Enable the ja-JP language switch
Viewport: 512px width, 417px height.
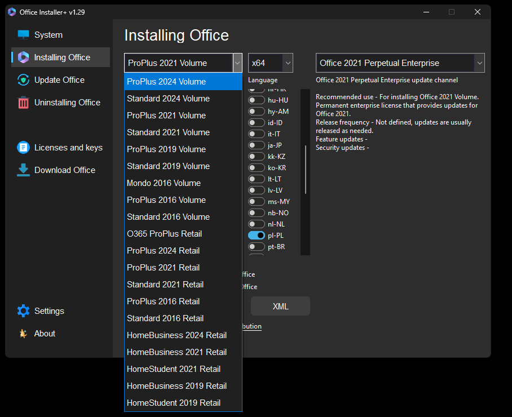point(257,145)
